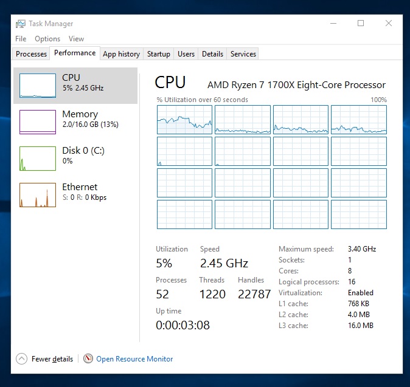Click the Handles count 22787
This screenshot has width=410, height=387.
click(254, 294)
